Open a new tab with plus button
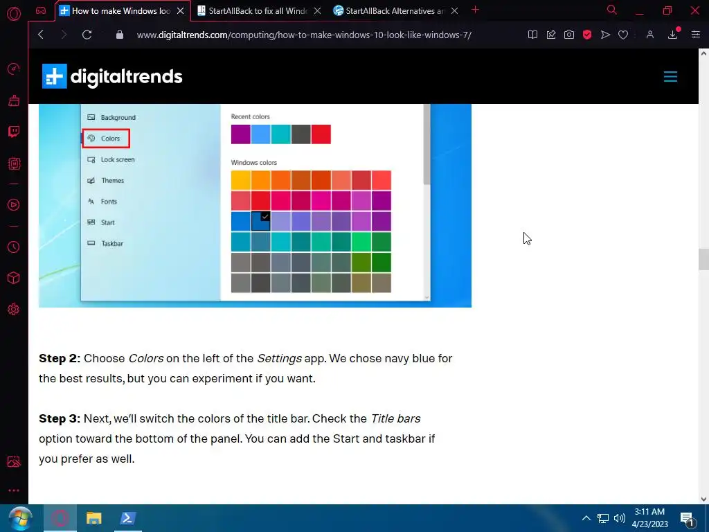This screenshot has height=532, width=709. 475,10
